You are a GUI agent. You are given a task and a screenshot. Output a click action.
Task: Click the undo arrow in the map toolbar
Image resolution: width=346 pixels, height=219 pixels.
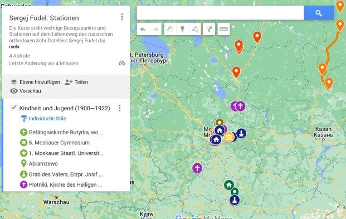(x=143, y=29)
